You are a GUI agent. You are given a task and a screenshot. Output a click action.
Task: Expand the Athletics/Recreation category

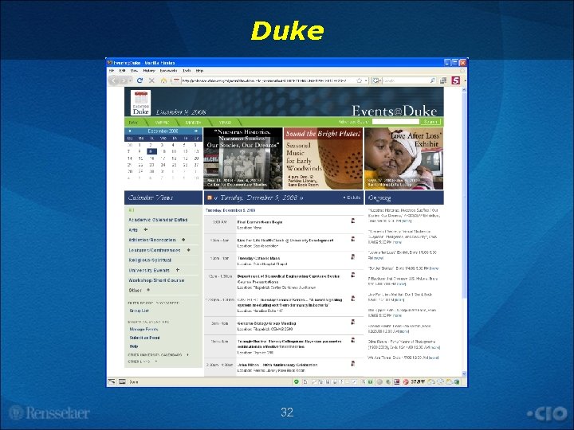183,240
